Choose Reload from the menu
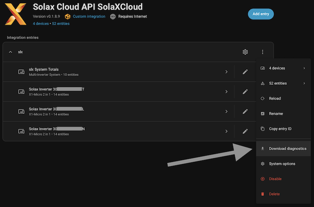The width and height of the screenshot is (314, 207). coord(283,98)
